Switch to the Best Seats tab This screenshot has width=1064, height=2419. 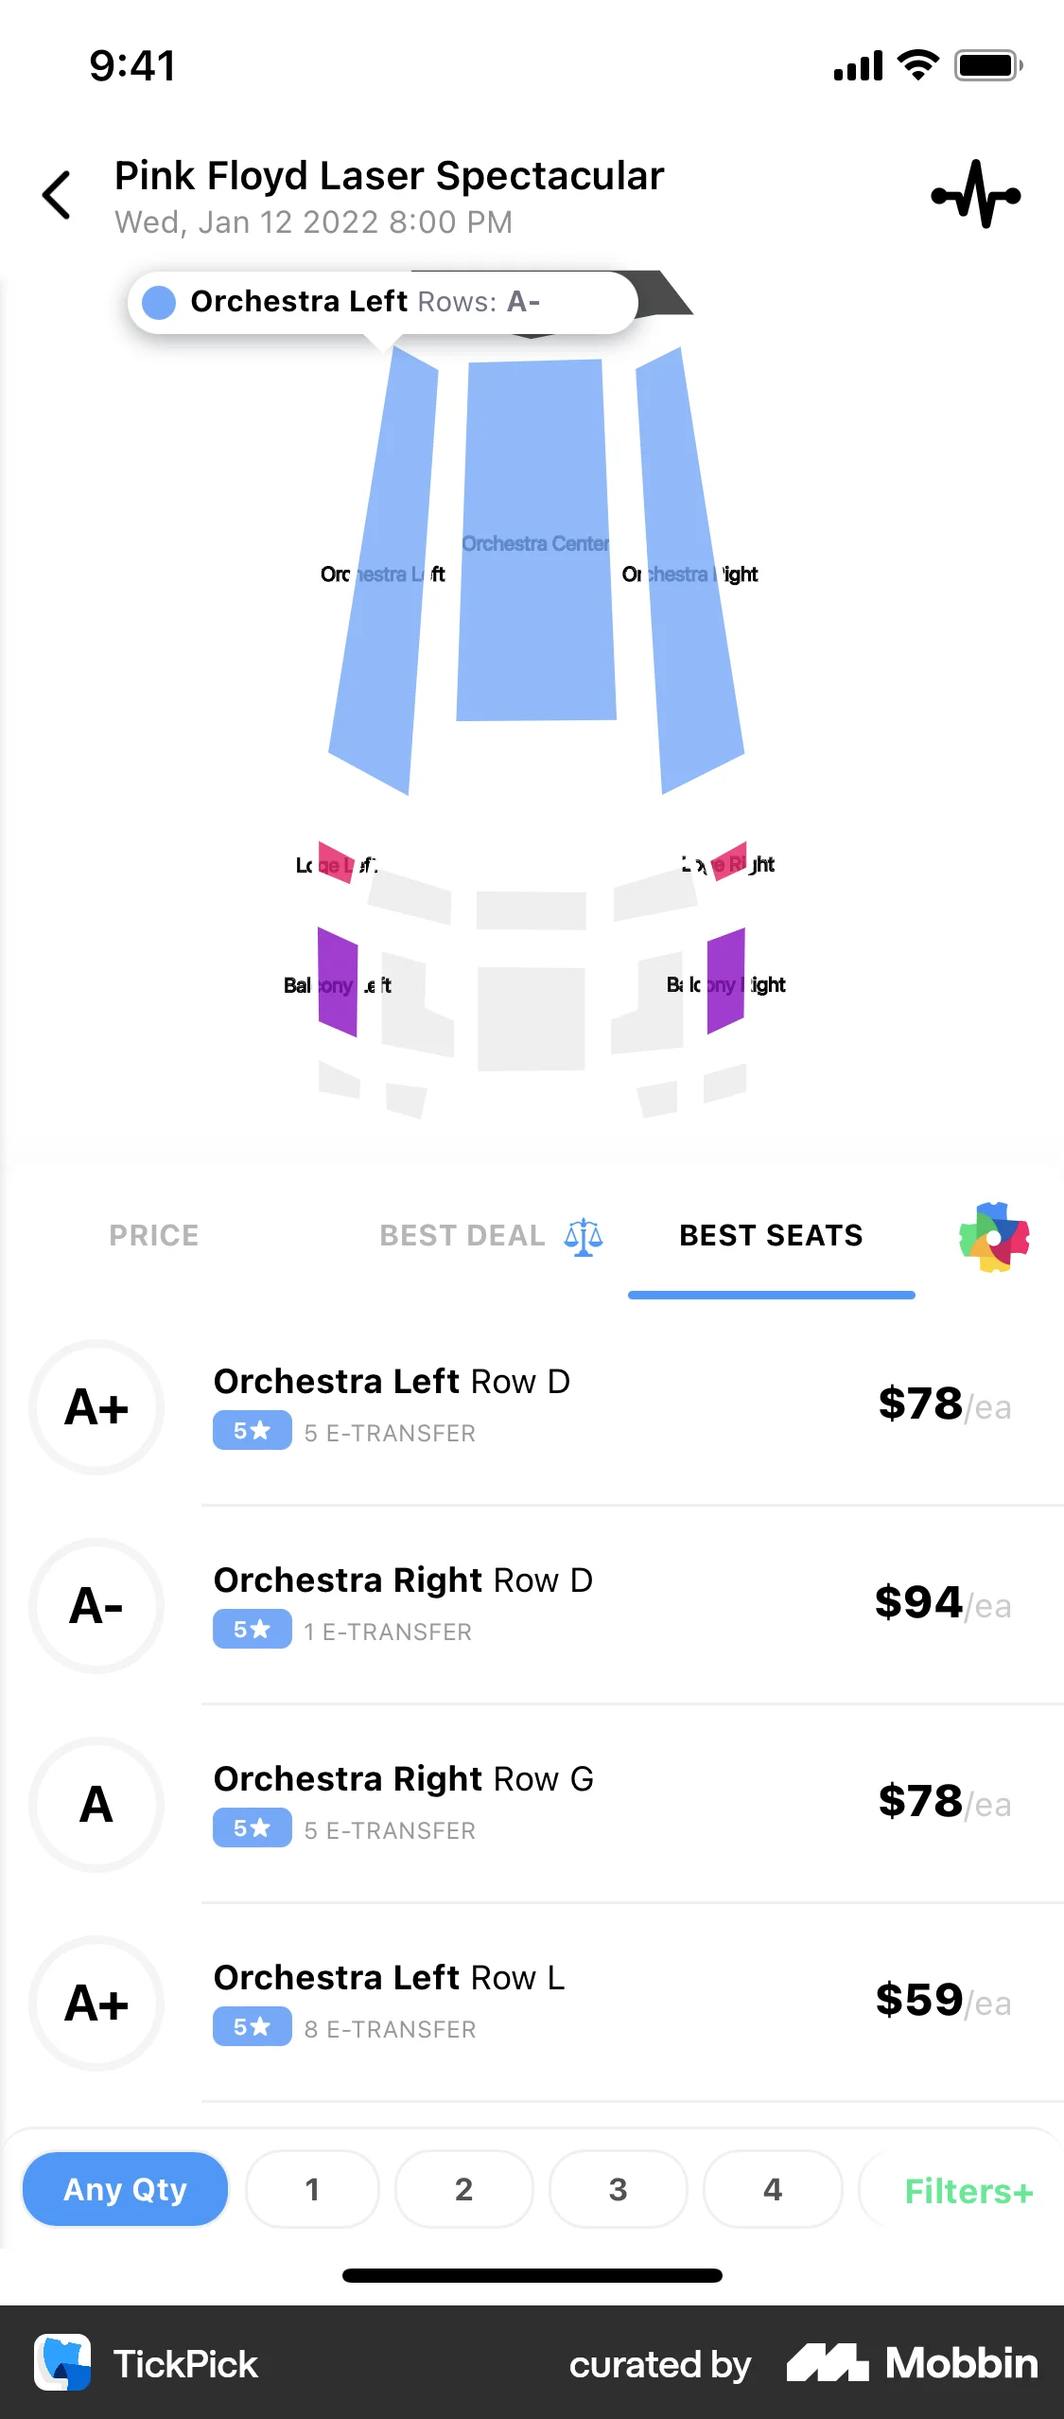tap(771, 1236)
